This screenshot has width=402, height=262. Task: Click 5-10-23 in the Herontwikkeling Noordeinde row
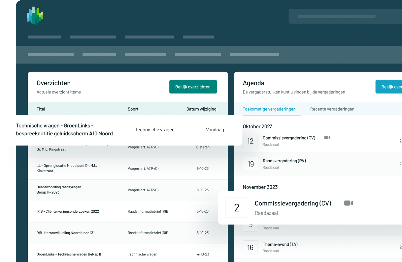coord(203,233)
